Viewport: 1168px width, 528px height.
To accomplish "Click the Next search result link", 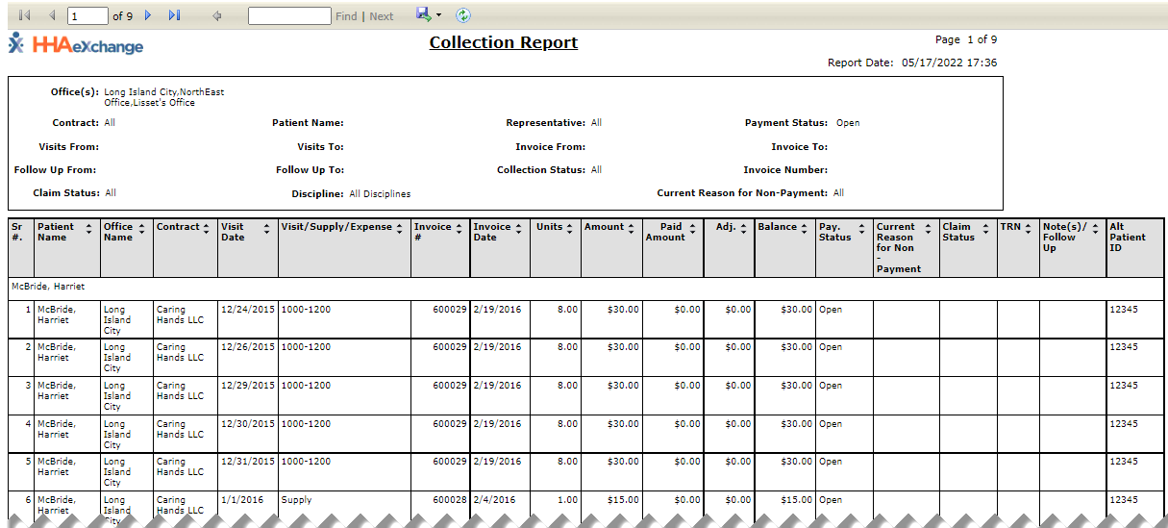I will 382,16.
